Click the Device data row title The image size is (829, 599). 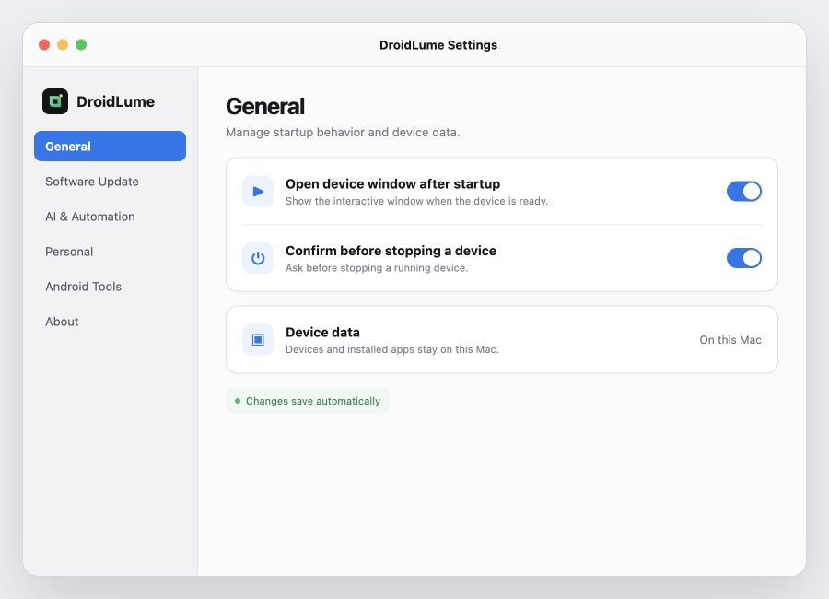click(x=322, y=332)
